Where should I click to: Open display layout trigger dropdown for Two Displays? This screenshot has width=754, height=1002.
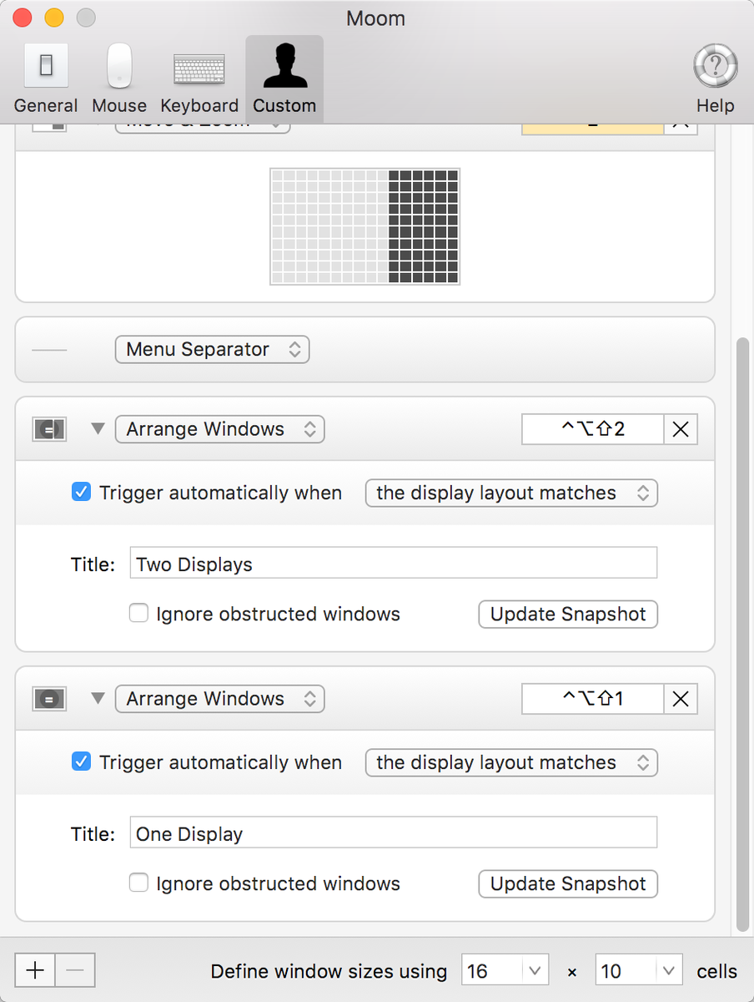[x=511, y=493]
